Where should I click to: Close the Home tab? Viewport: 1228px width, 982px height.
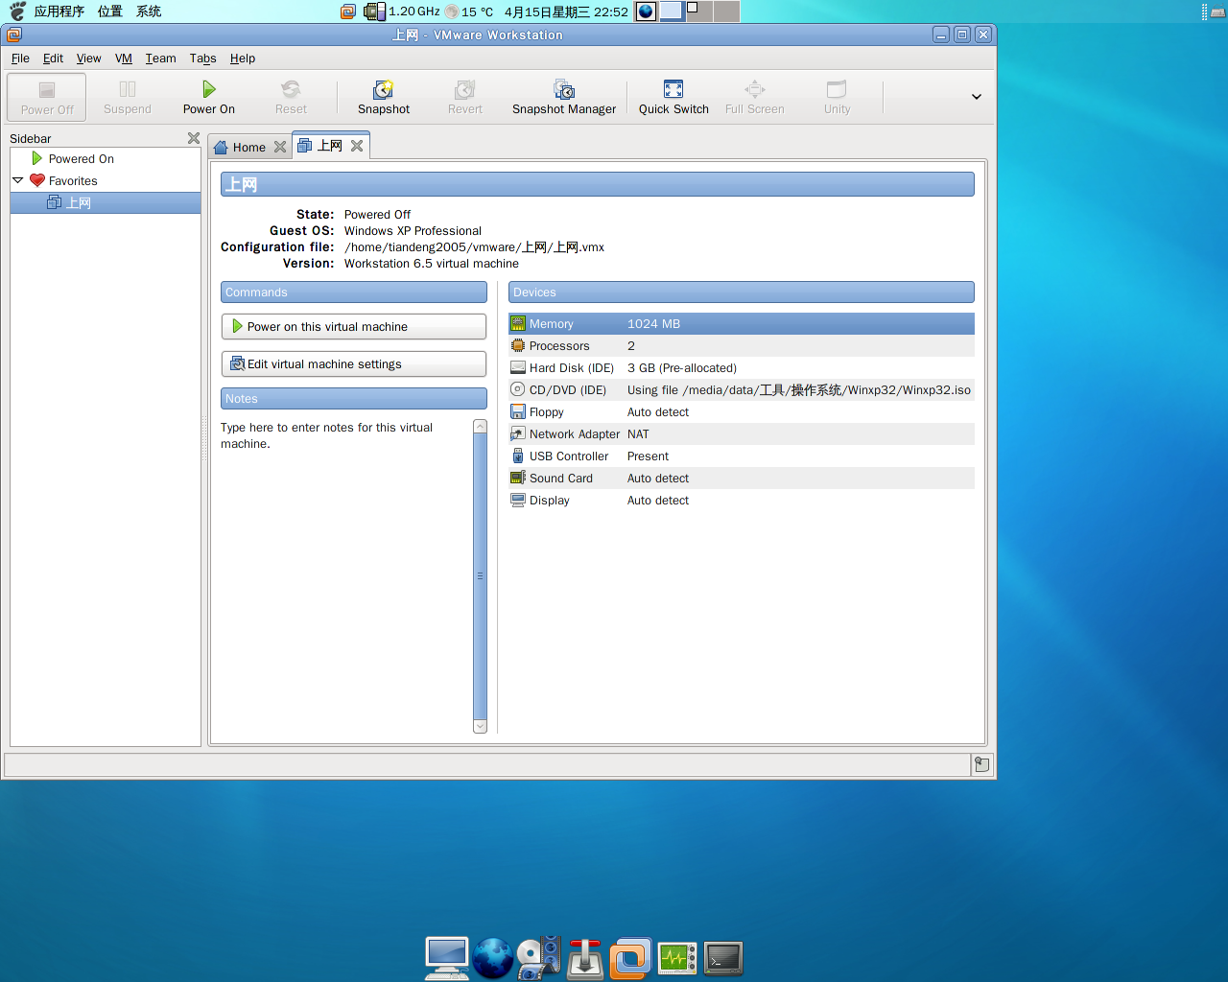pyautogui.click(x=280, y=147)
